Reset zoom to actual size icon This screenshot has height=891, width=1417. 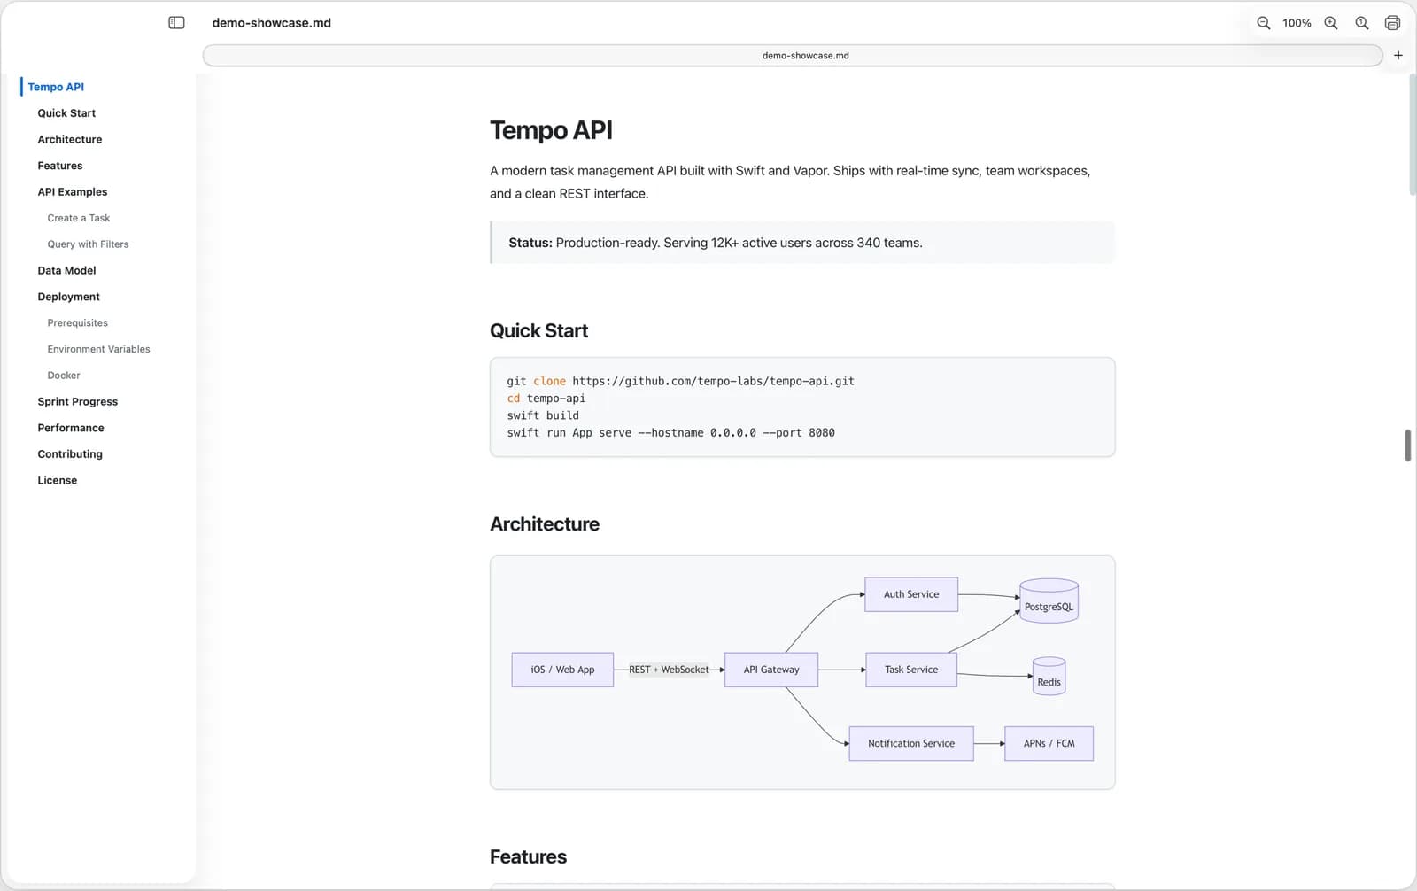[x=1362, y=23]
